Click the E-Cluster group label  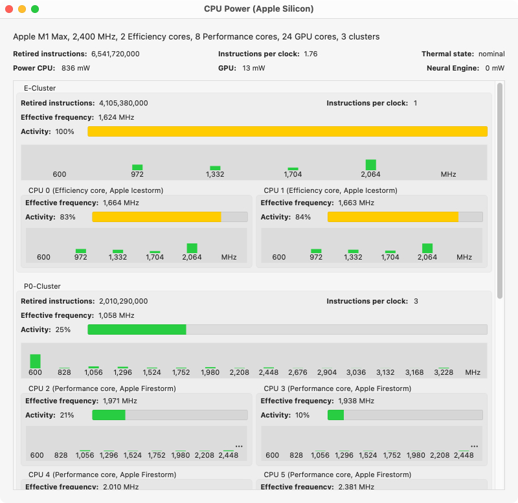coord(39,88)
